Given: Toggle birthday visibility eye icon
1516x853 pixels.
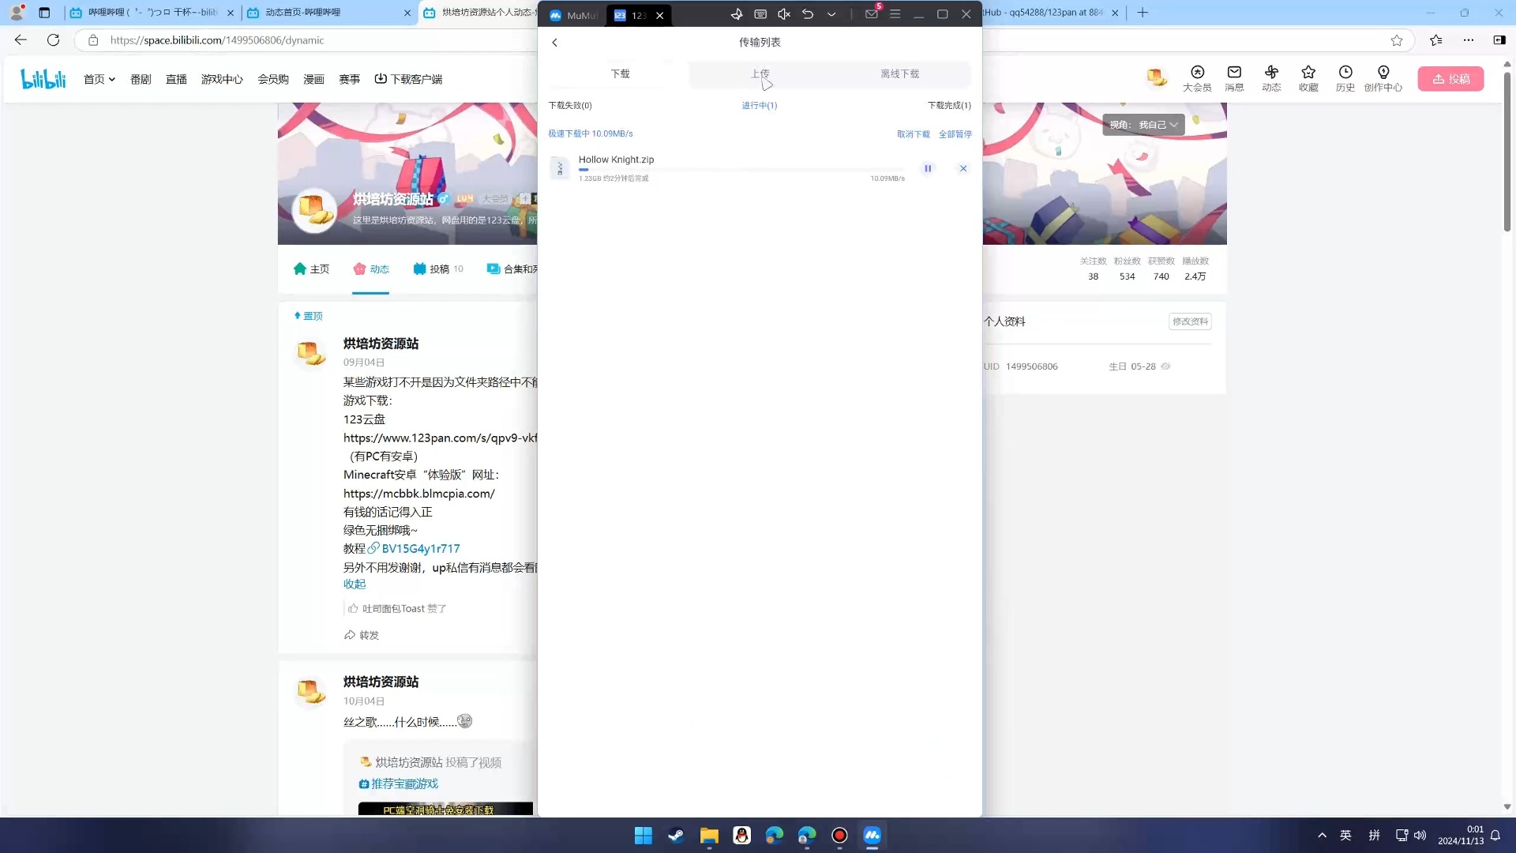Looking at the screenshot, I should click(1165, 366).
